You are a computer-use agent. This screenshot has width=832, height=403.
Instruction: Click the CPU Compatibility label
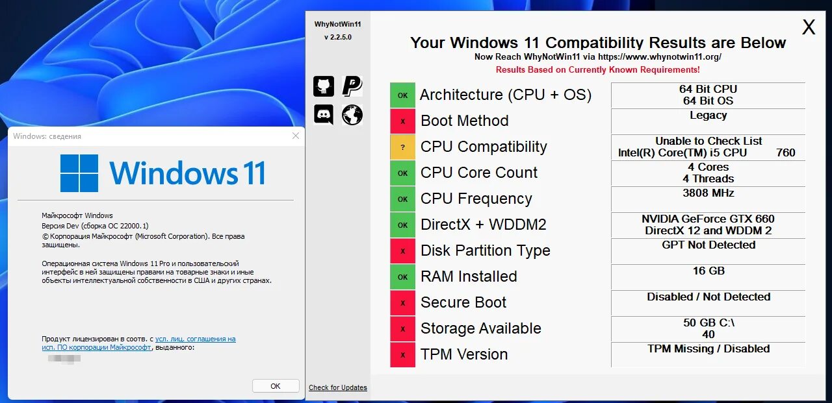(x=484, y=147)
